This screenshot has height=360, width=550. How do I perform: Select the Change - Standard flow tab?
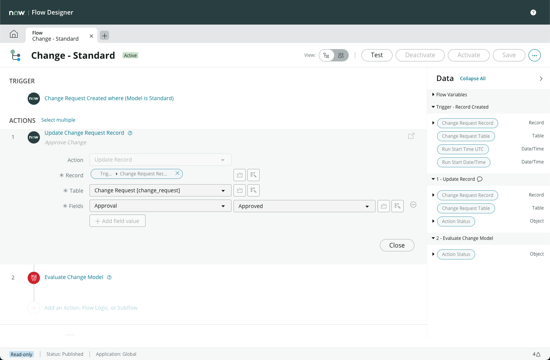click(x=56, y=36)
